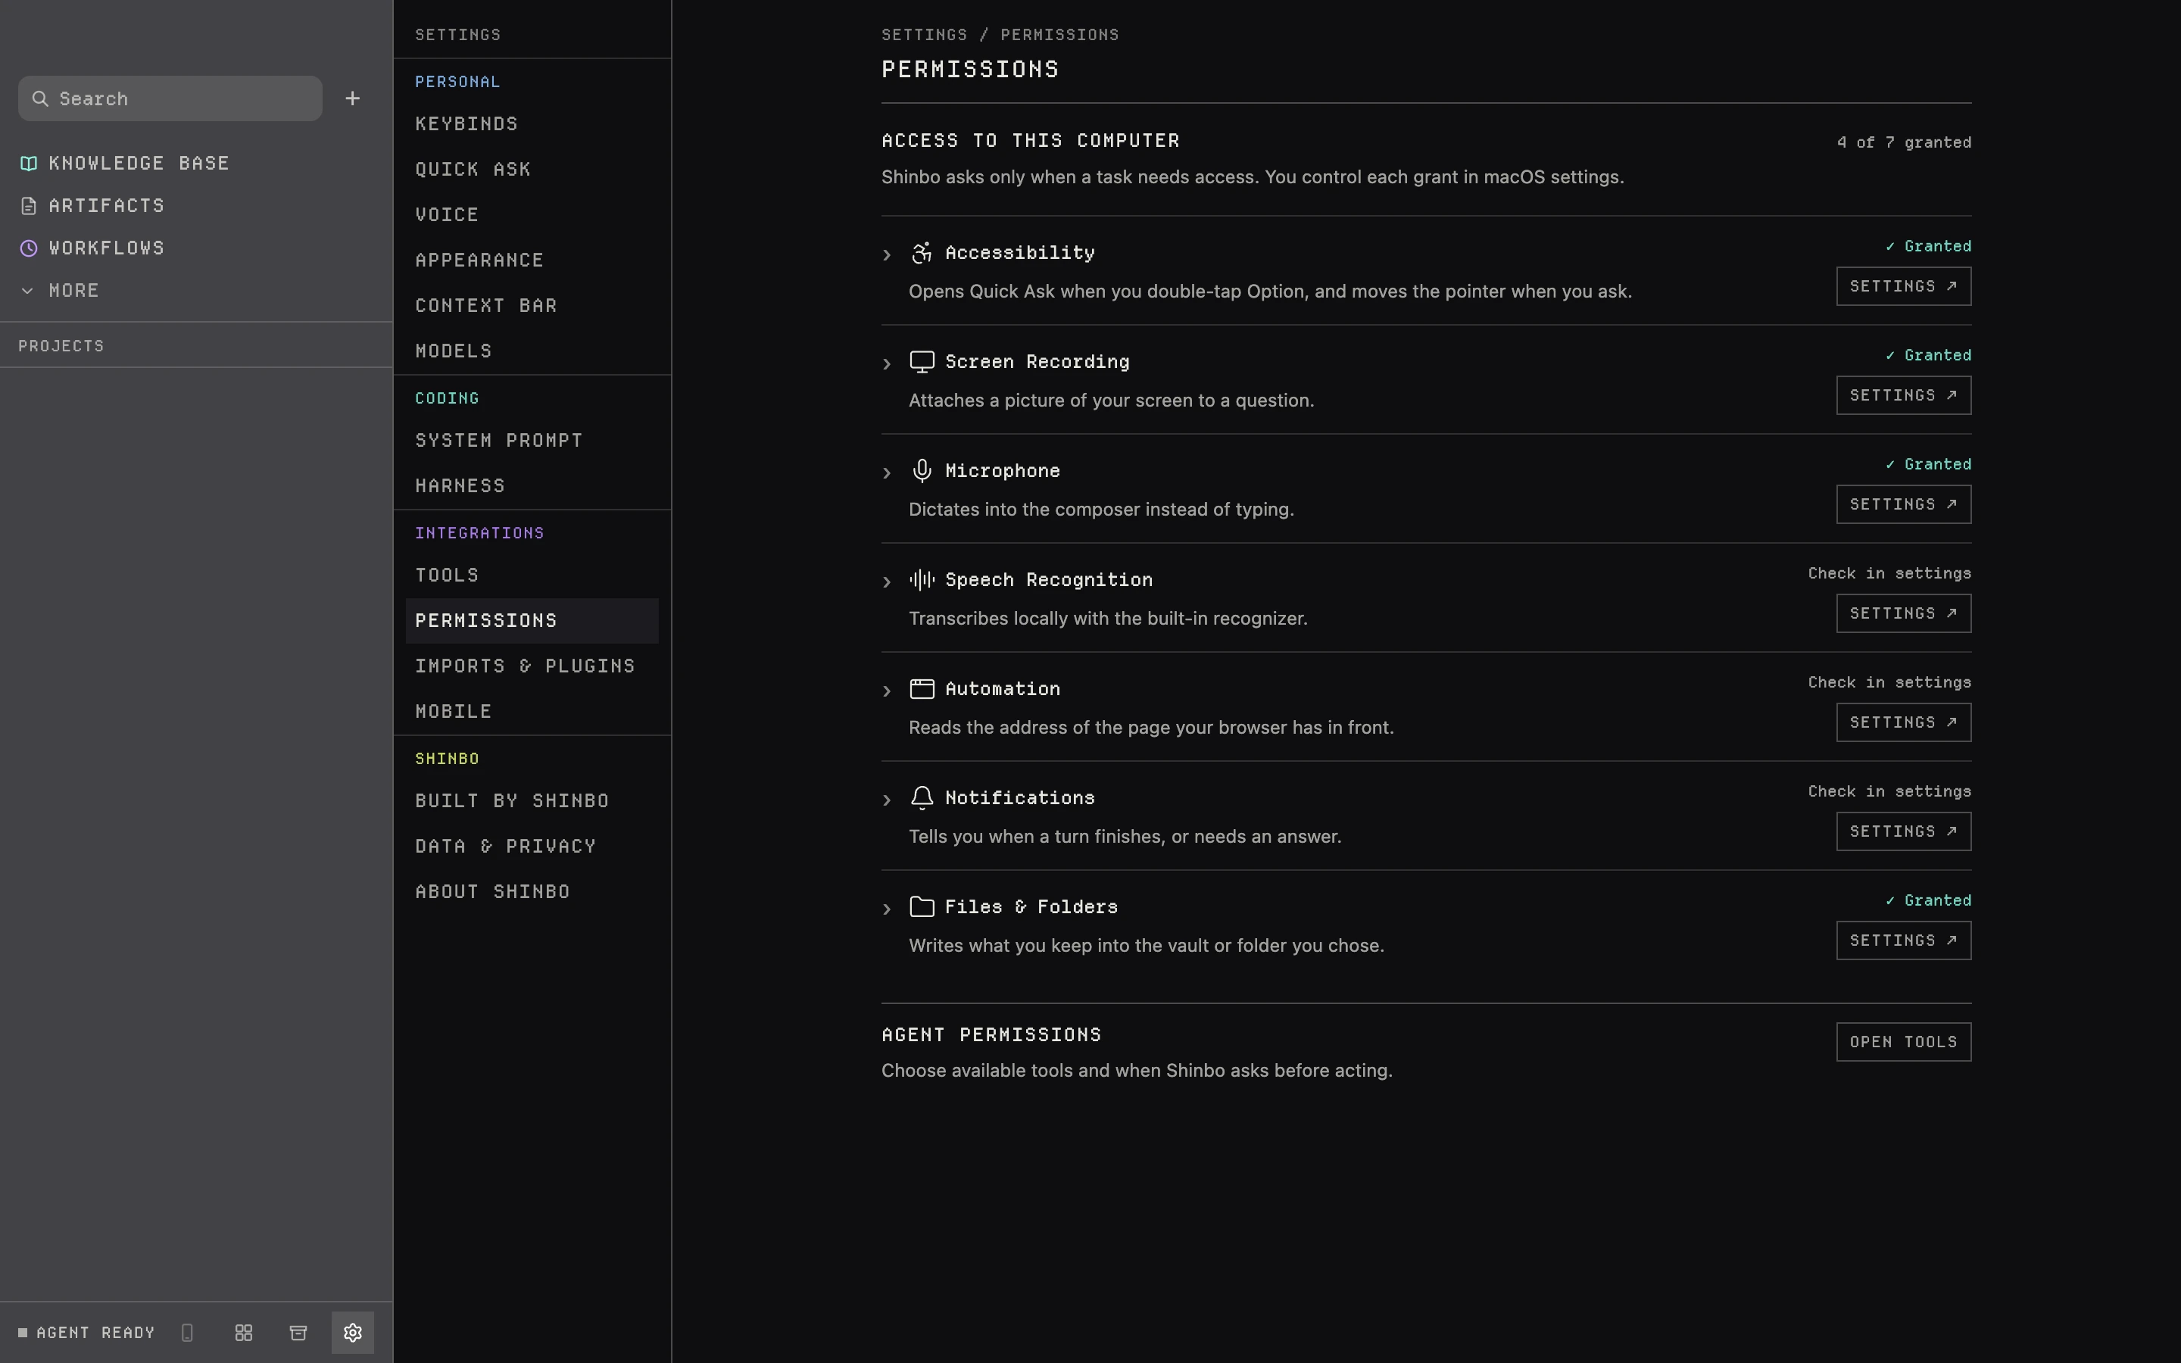2181x1363 pixels.
Task: Click the mobile phone icon in bottom bar
Action: pyautogui.click(x=188, y=1333)
